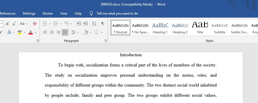This screenshot has width=258, height=103.
Task: Switch to the View tab
Action: (64, 13)
